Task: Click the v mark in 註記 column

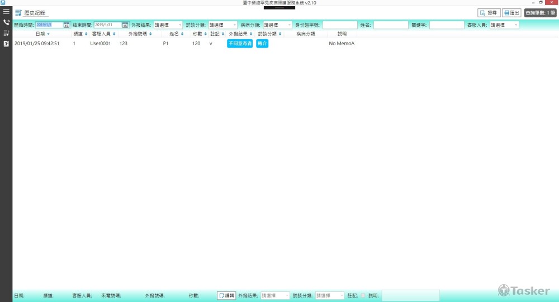Action: coord(211,44)
